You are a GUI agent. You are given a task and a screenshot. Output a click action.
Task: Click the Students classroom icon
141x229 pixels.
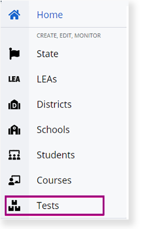coord(14,155)
